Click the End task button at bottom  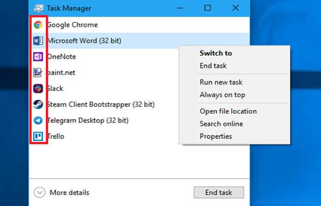click(219, 192)
